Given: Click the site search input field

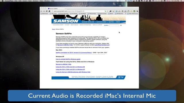Looking at the screenshot, I should pyautogui.click(x=114, y=25).
